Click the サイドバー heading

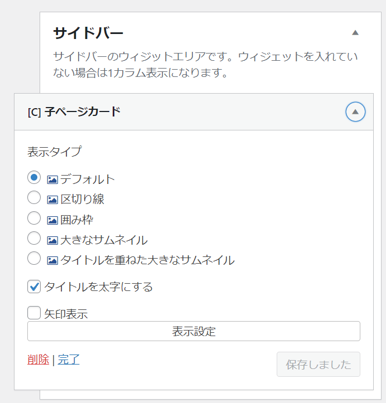(88, 33)
